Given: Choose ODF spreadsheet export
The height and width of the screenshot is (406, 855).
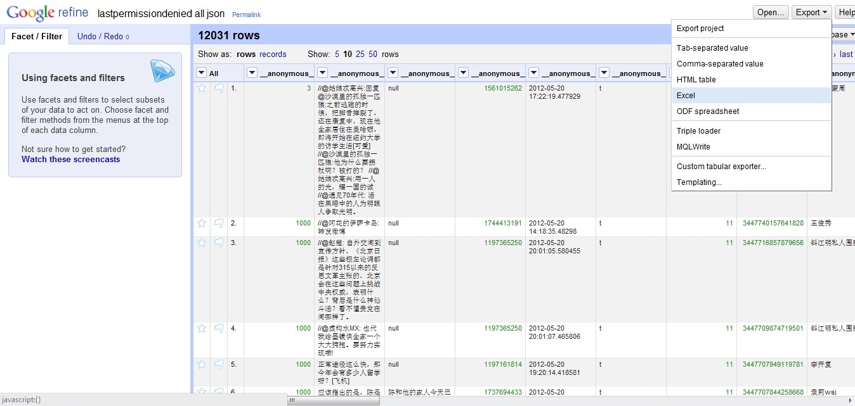Looking at the screenshot, I should [x=752, y=111].
